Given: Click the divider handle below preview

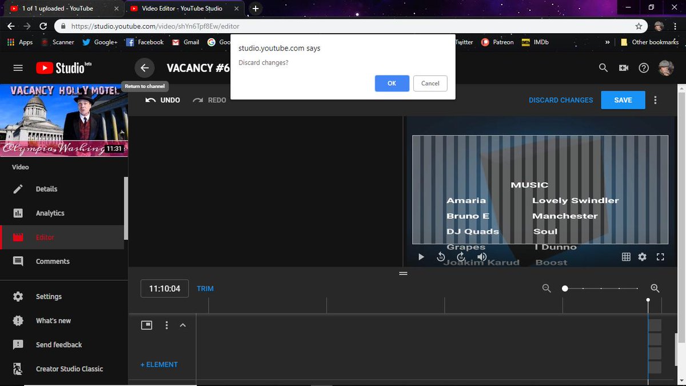Looking at the screenshot, I should point(403,273).
